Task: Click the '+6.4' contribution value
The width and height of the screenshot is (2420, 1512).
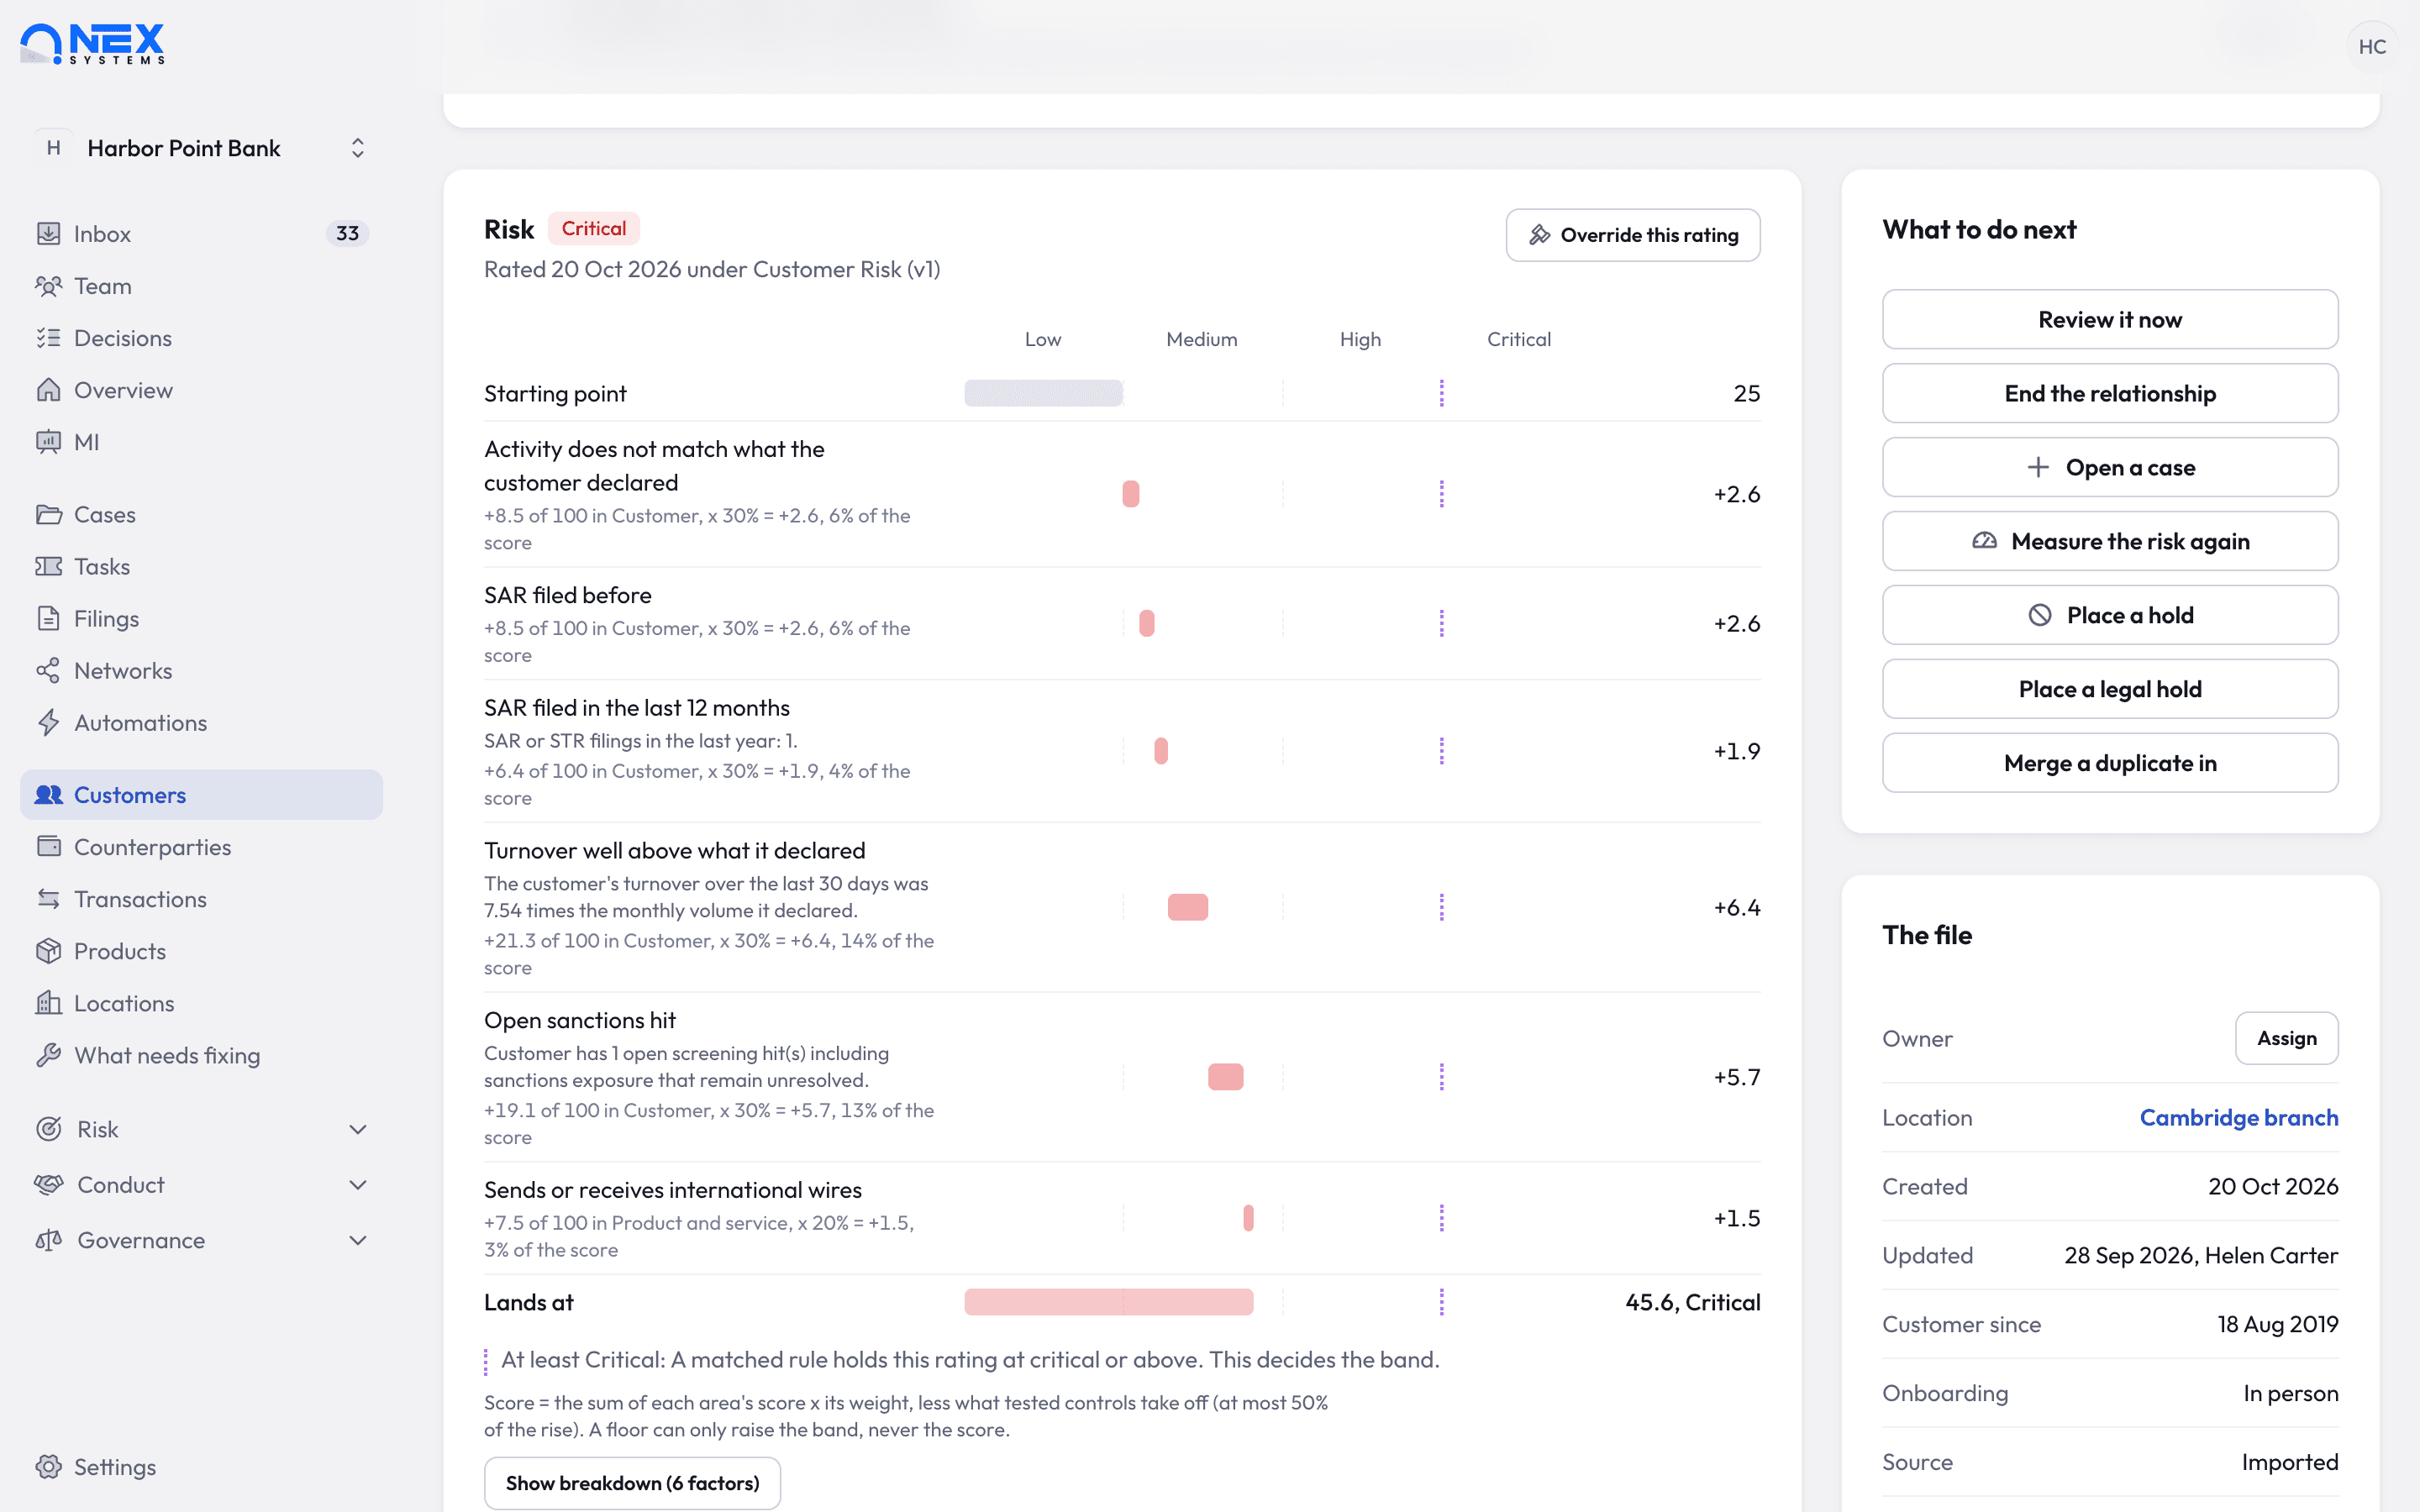Action: 1736,907
